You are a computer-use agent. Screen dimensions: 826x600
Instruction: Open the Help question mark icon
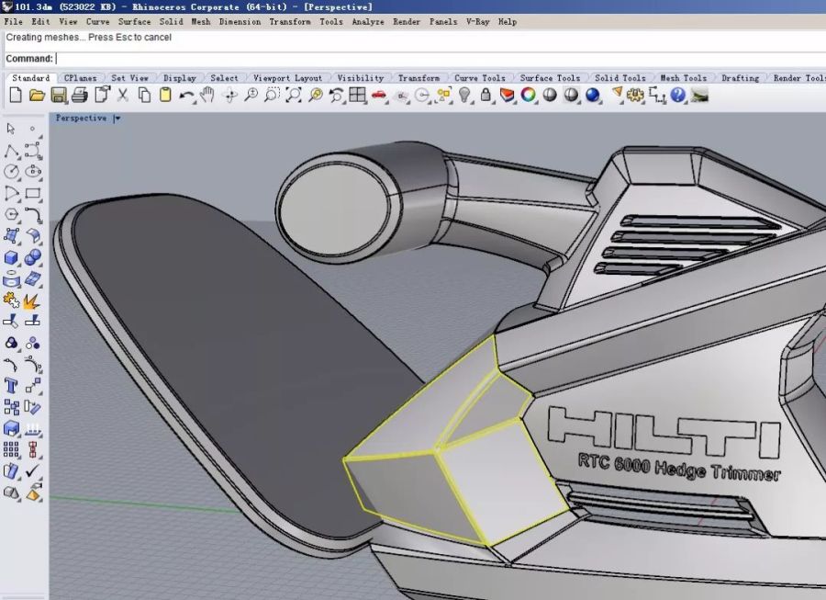click(x=678, y=95)
